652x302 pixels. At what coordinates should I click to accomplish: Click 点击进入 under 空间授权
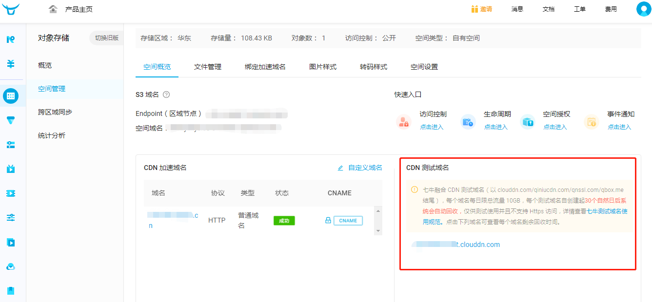click(555, 127)
